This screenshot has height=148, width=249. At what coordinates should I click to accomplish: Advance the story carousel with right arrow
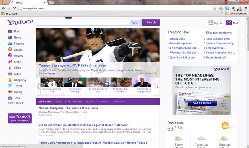157,87
